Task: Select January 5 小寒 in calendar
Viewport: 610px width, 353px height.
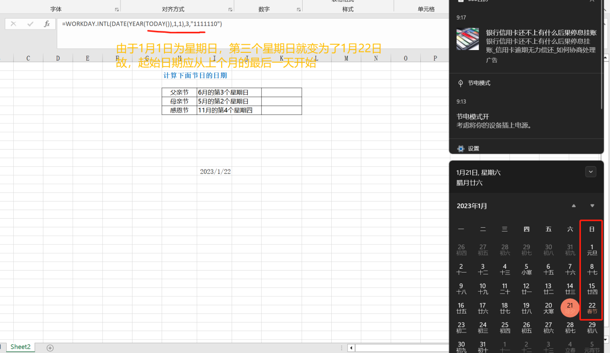Action: [x=527, y=269]
